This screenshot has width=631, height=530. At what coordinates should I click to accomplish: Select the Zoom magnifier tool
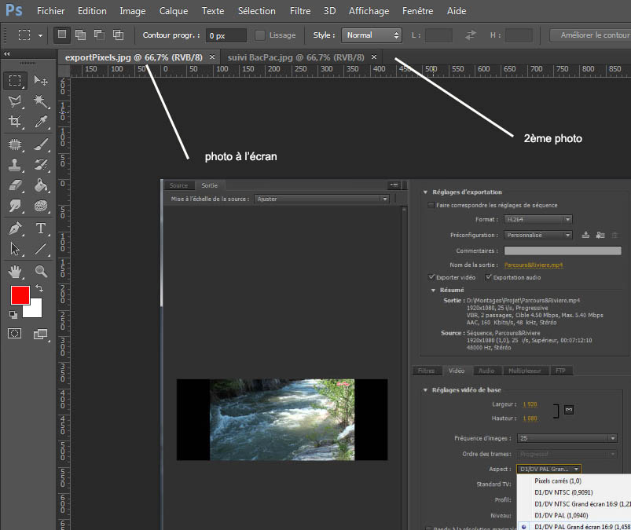click(41, 272)
